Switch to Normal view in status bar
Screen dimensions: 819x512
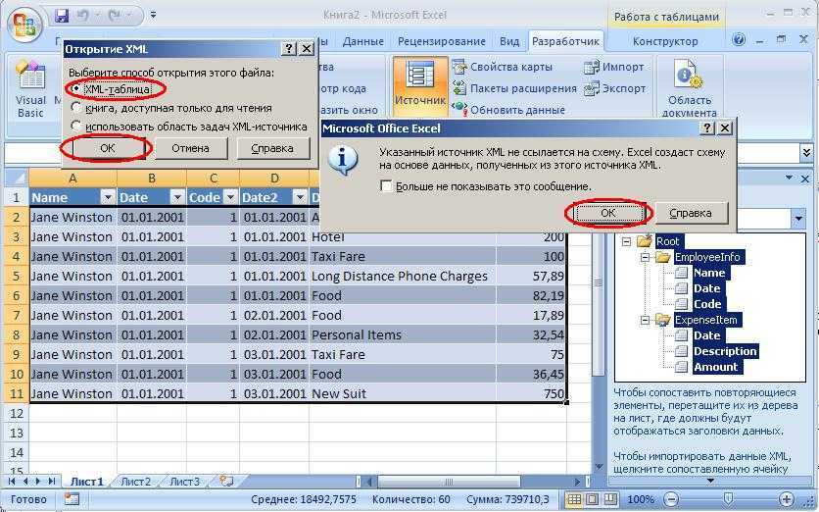(x=573, y=499)
